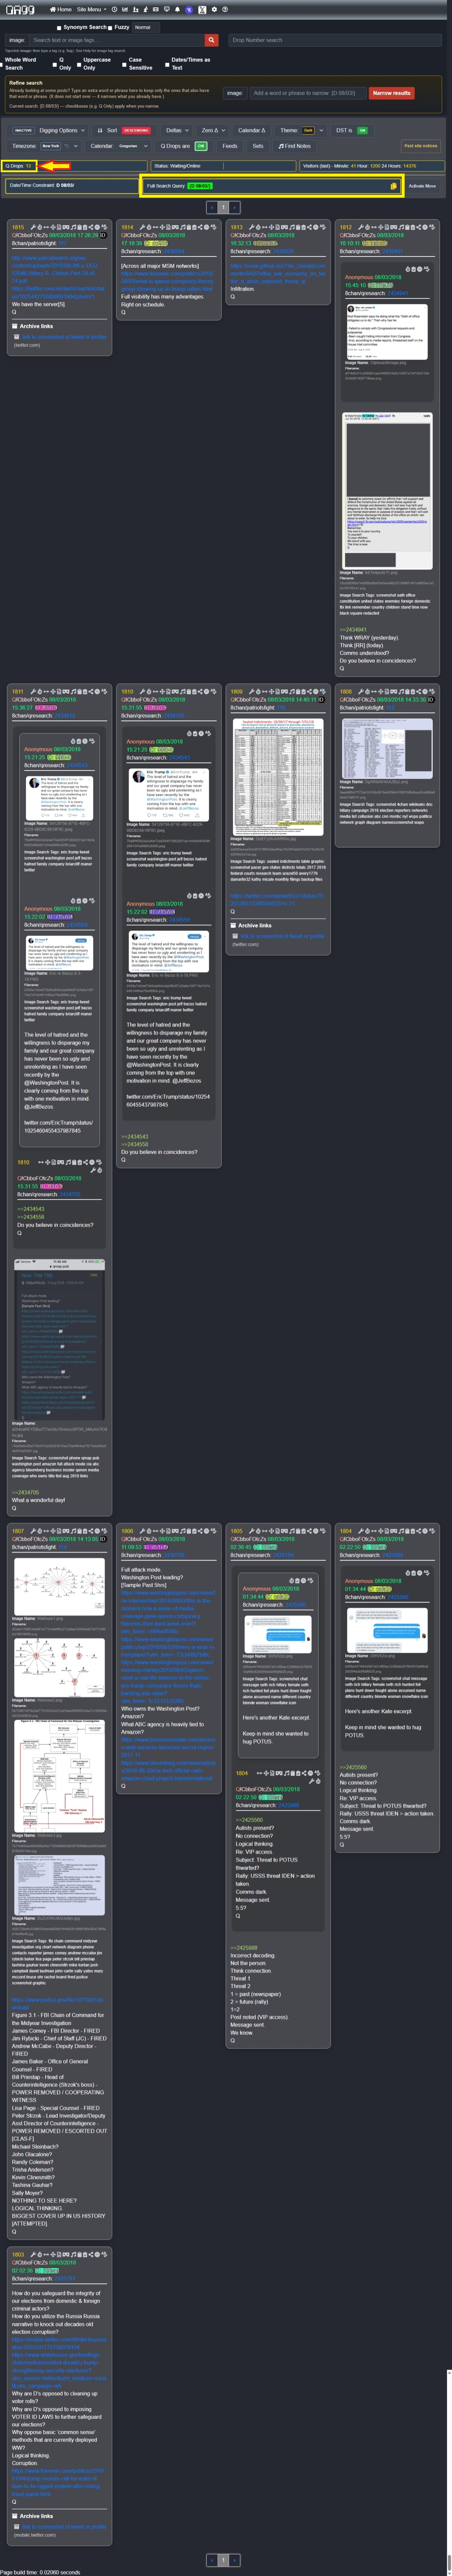Click the >>2425888 reply link in drop 1805
The width and height of the screenshot is (452, 2576).
pos(244,1947)
